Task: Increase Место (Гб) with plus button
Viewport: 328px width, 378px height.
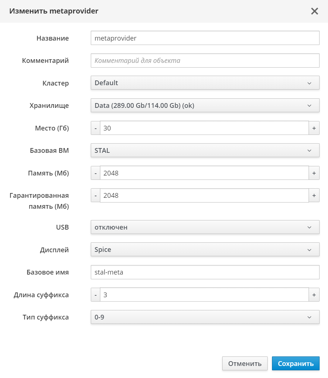Action: (x=314, y=128)
